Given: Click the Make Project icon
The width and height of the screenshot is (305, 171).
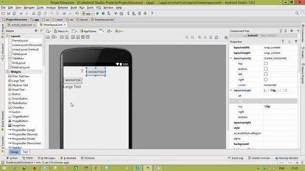Looking at the screenshot, I should (x=77, y=13).
